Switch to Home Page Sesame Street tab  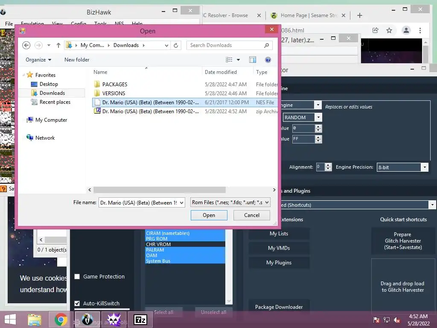click(x=308, y=15)
